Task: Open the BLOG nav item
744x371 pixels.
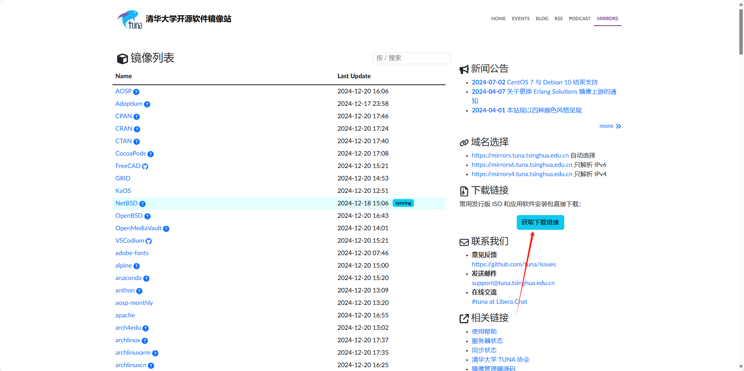Action: 542,19
